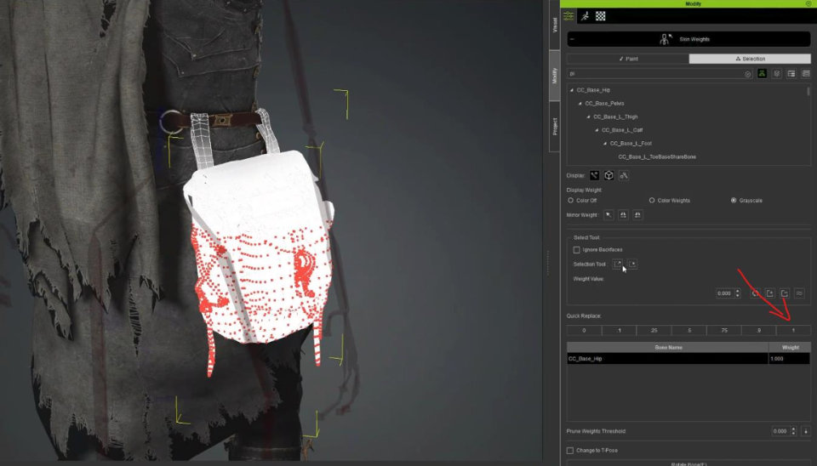Switch to the list view icon beside search
This screenshot has height=466, width=817.
click(x=791, y=74)
